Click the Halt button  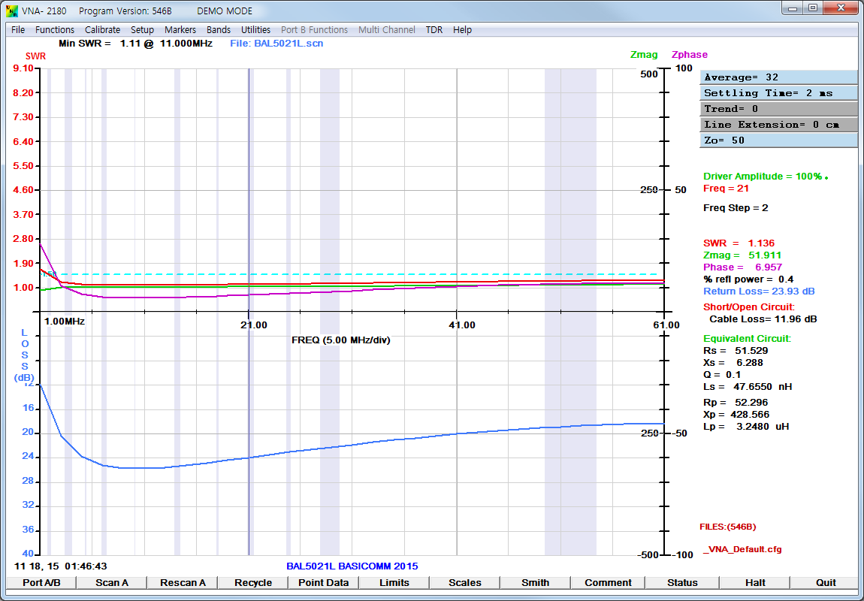(755, 582)
